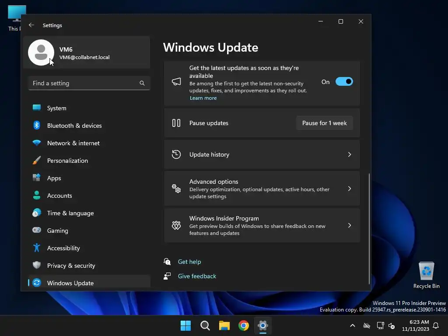Viewport: 448px width, 336px height.
Task: Click the search magnifier in Find a setting
Action: [x=142, y=83]
